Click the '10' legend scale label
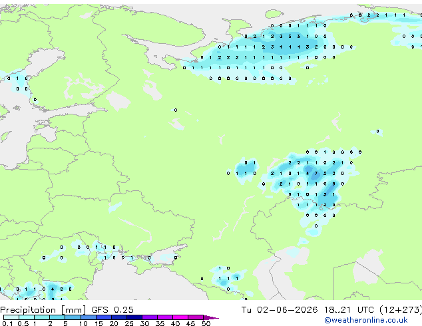This screenshot has width=422, height=326. click(83, 323)
